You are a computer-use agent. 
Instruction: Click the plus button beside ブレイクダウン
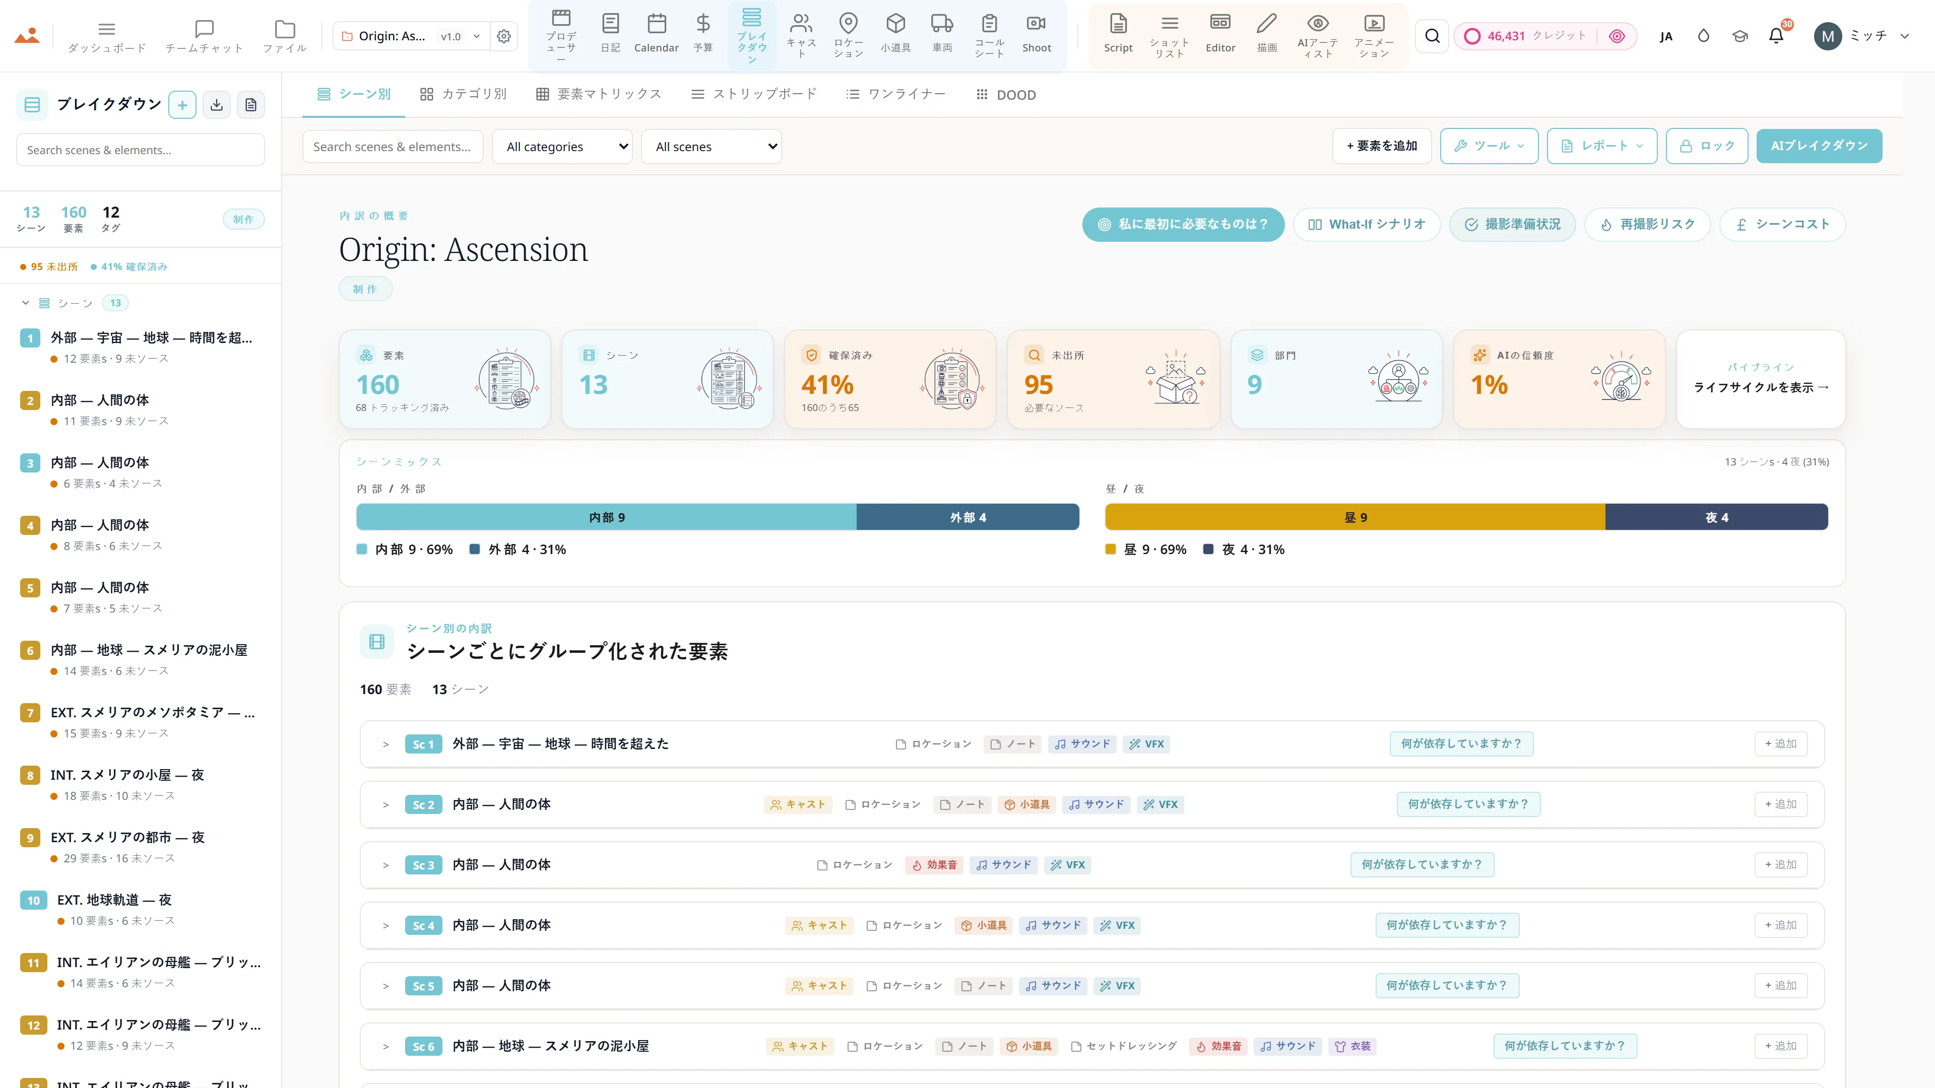pos(182,104)
